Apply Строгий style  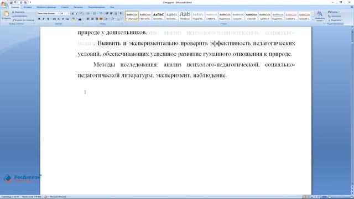pyautogui.click(x=251, y=16)
